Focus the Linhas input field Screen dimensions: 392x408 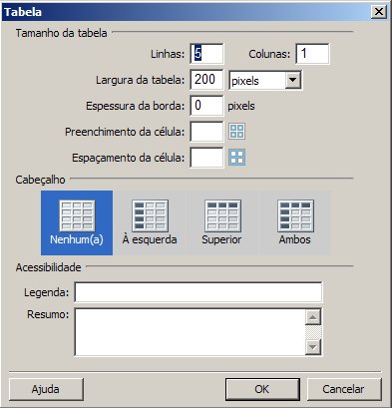click(x=206, y=54)
